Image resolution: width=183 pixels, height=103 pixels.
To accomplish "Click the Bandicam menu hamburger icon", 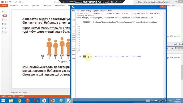I will click(x=63, y=2).
